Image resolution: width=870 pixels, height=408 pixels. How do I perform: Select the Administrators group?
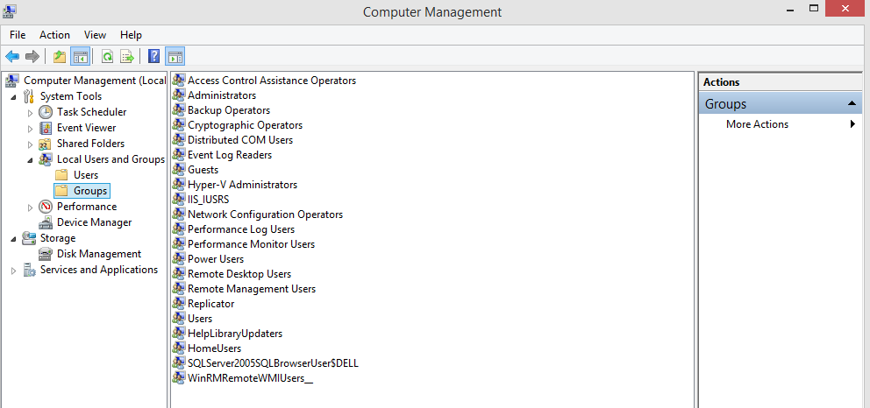221,95
